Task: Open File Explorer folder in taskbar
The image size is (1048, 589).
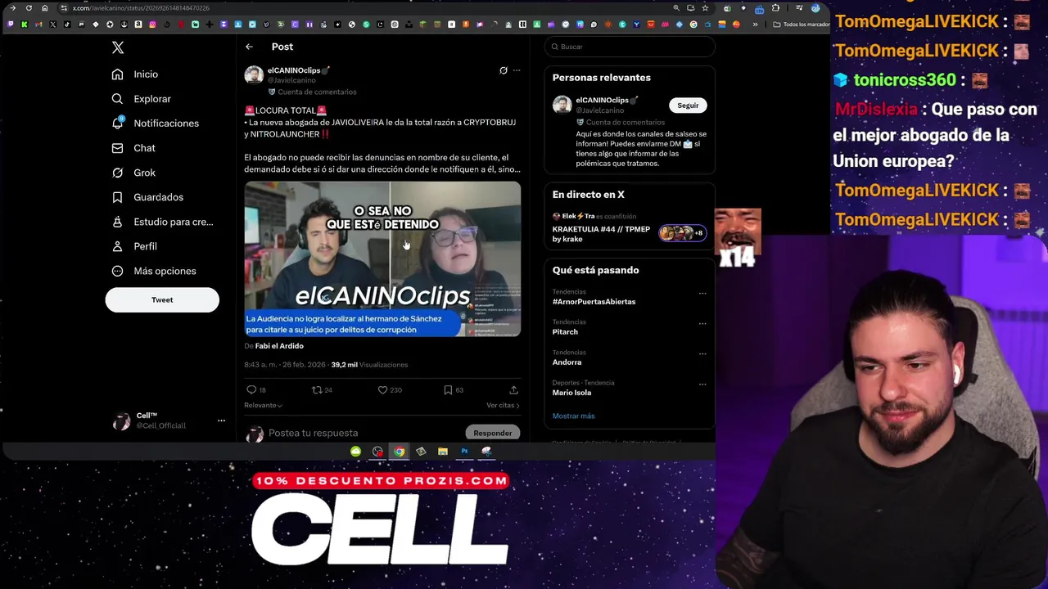Action: [x=443, y=452]
